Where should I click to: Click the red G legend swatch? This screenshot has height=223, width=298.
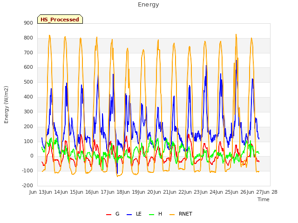click(x=108, y=215)
